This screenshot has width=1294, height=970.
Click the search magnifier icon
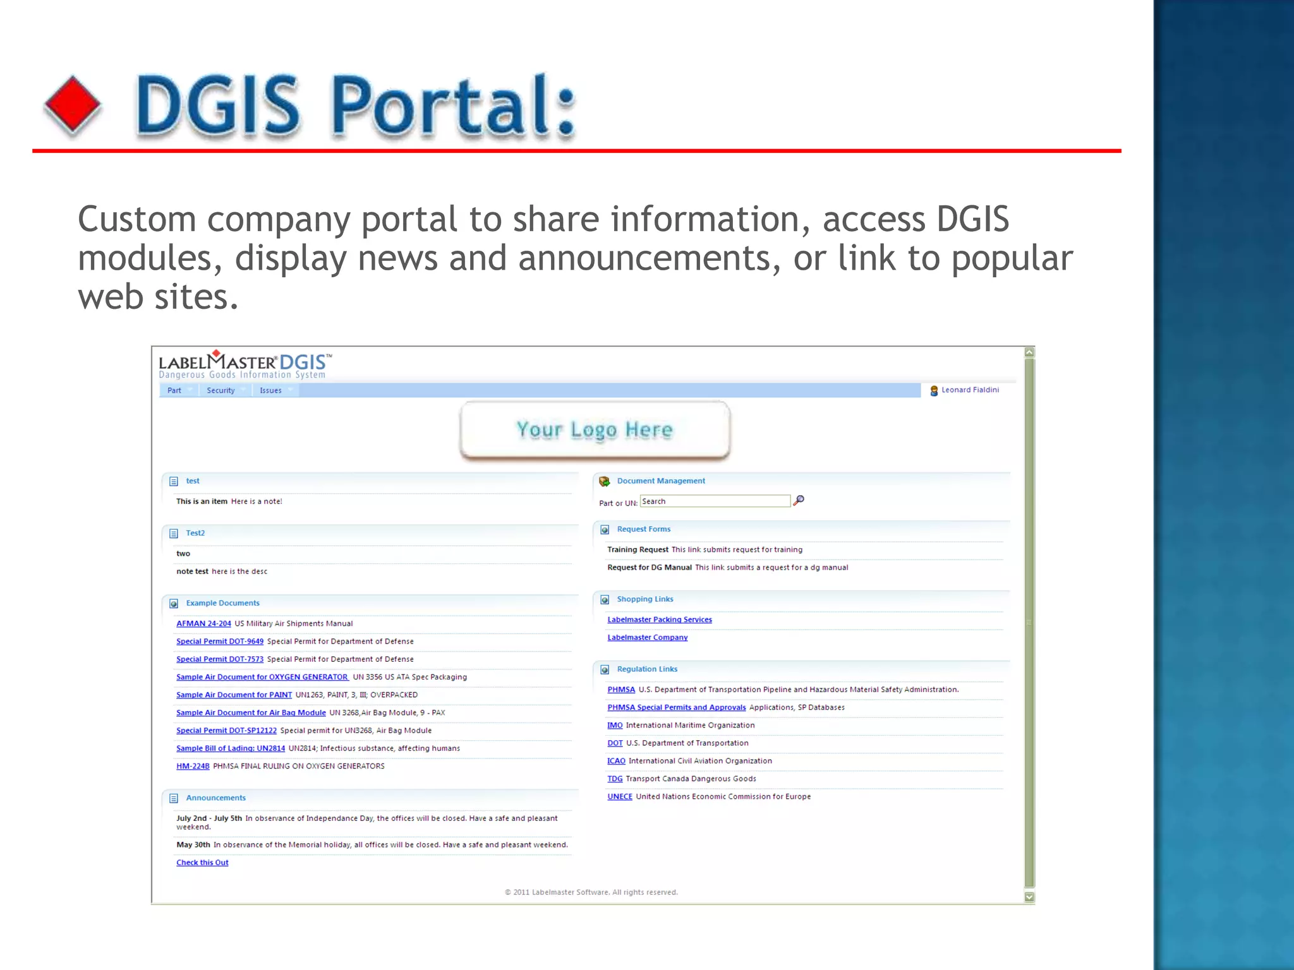click(x=799, y=500)
